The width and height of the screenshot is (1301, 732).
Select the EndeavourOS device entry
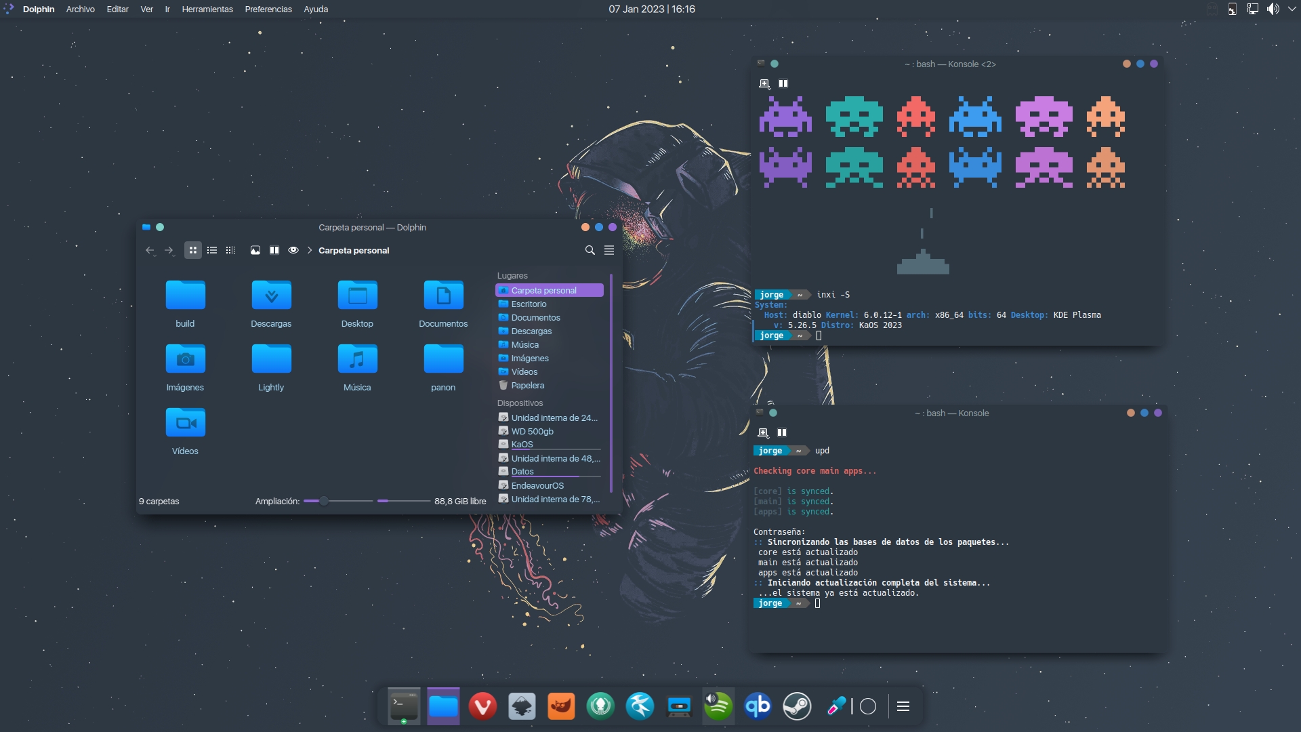point(550,485)
